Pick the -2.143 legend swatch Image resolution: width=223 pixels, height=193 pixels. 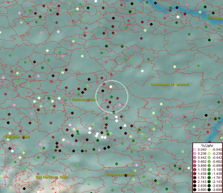pos(209,182)
